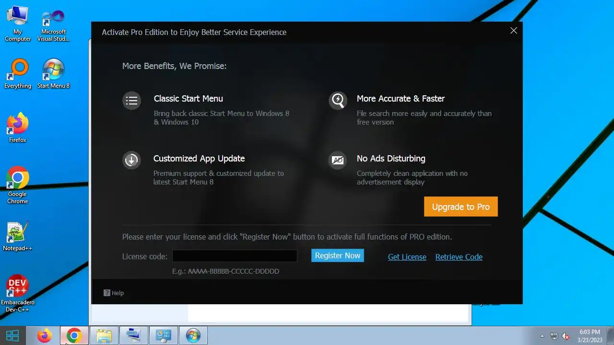Open the keyboard app on taskbar

[133, 335]
